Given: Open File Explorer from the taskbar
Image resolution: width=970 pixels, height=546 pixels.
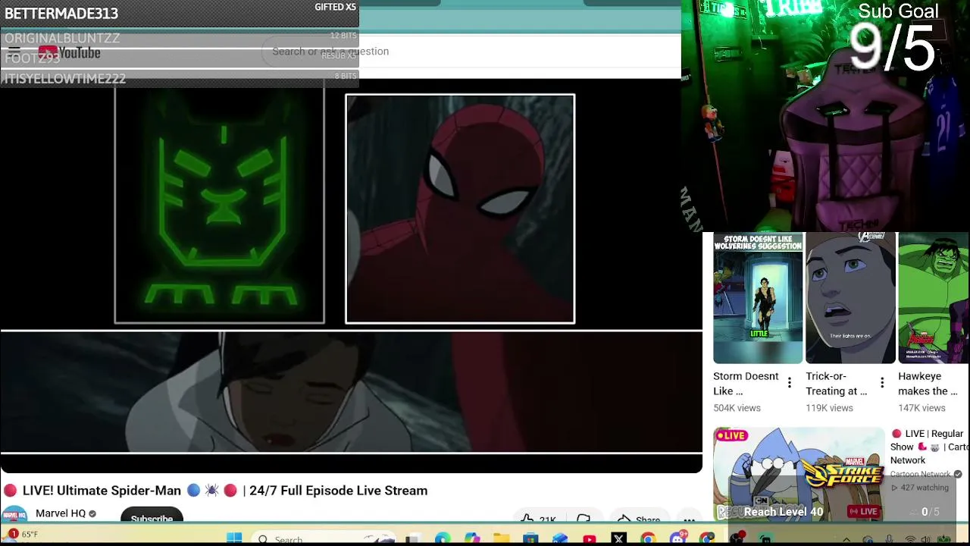Looking at the screenshot, I should coord(501,538).
